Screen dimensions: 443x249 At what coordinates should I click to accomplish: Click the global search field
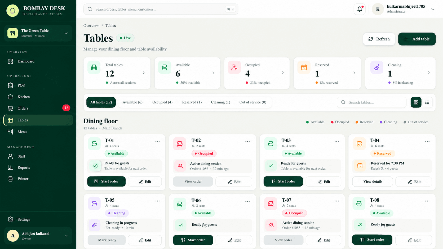click(161, 9)
